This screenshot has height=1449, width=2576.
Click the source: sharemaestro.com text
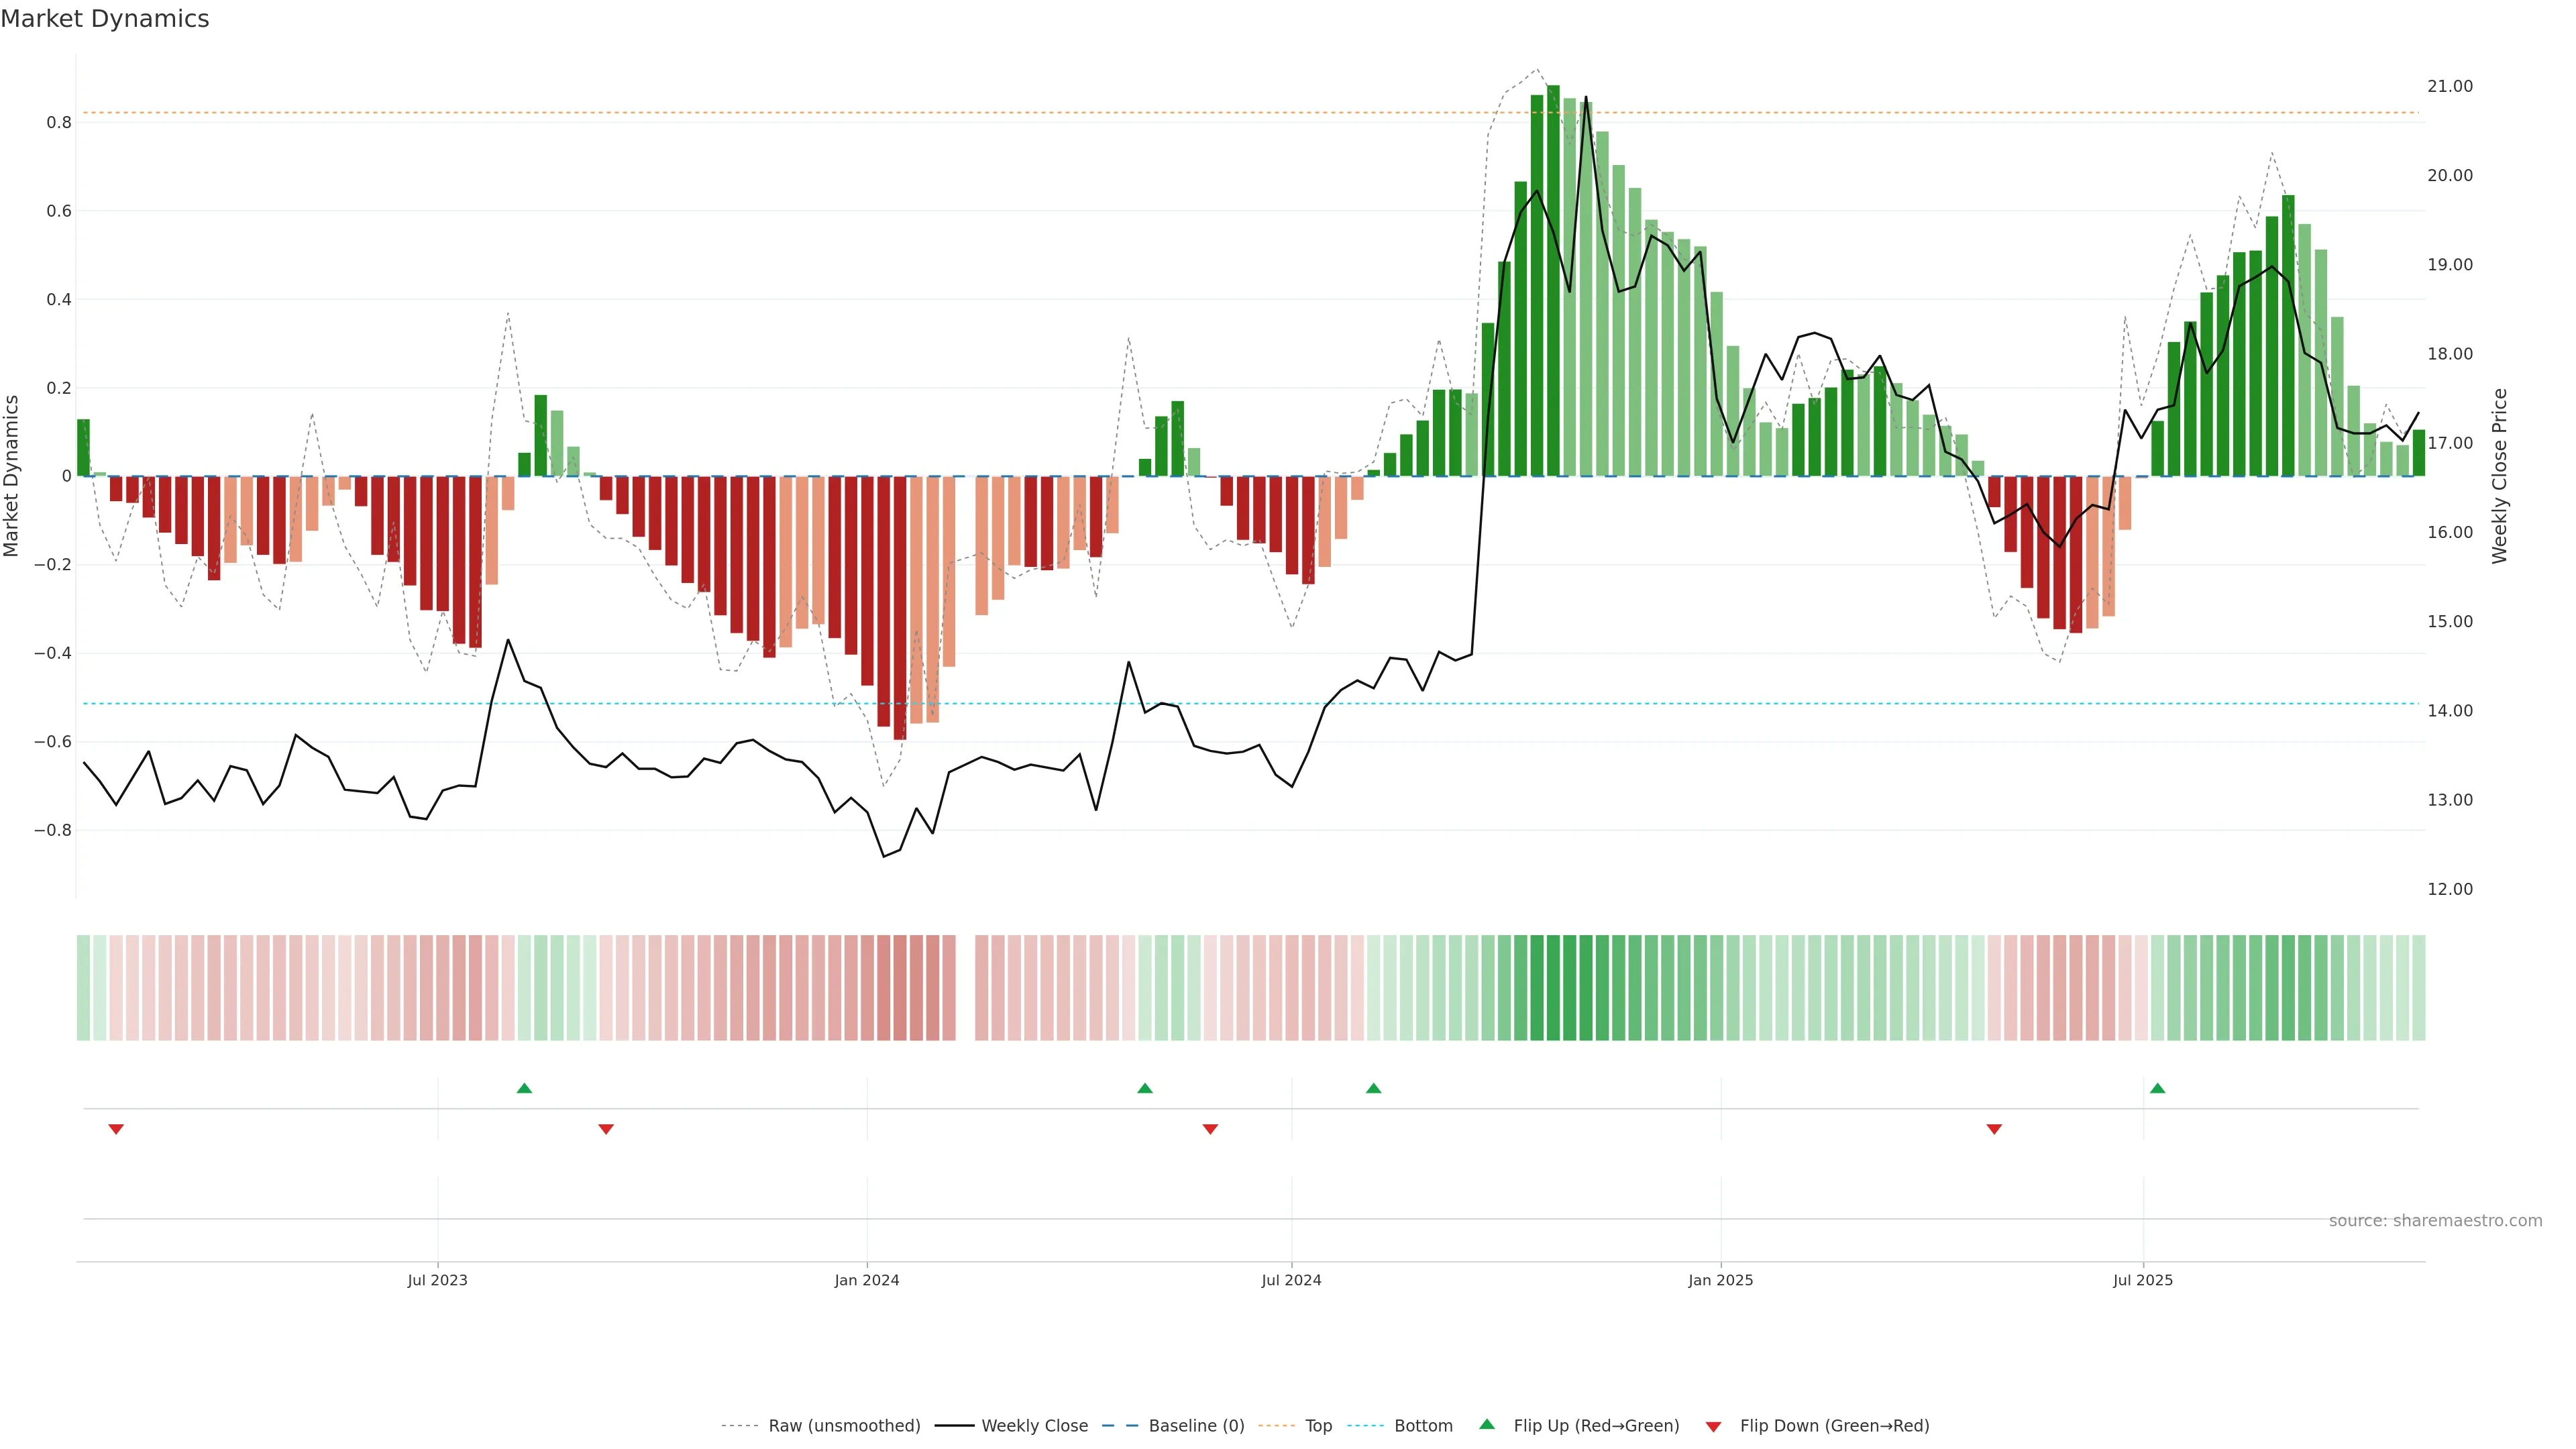2435,1221
